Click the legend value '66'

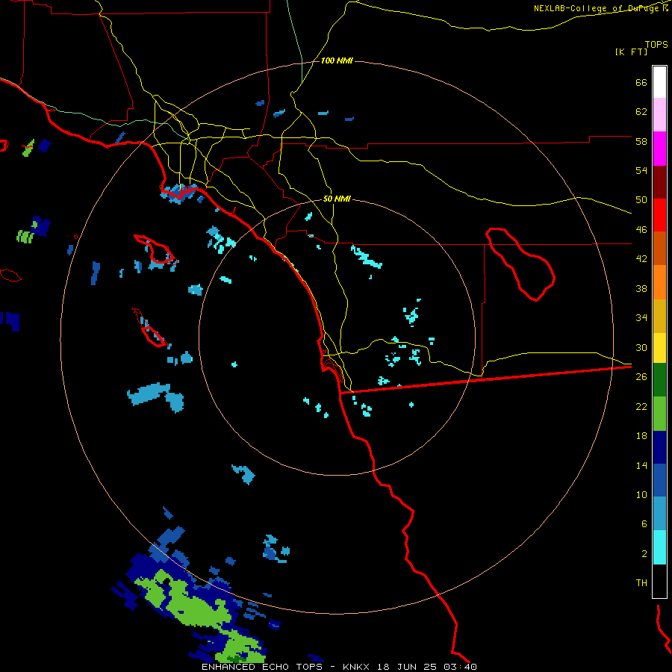tap(641, 82)
